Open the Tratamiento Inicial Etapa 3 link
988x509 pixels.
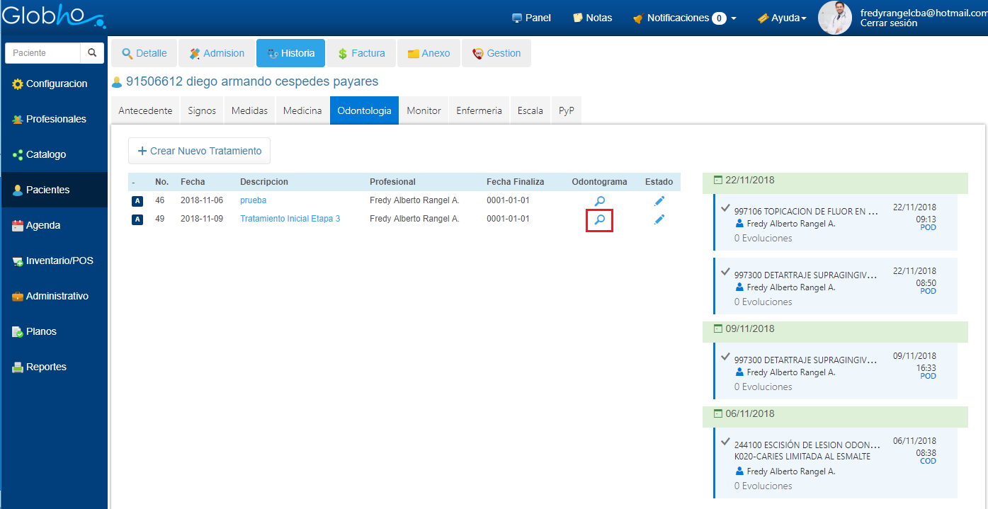[x=290, y=219]
